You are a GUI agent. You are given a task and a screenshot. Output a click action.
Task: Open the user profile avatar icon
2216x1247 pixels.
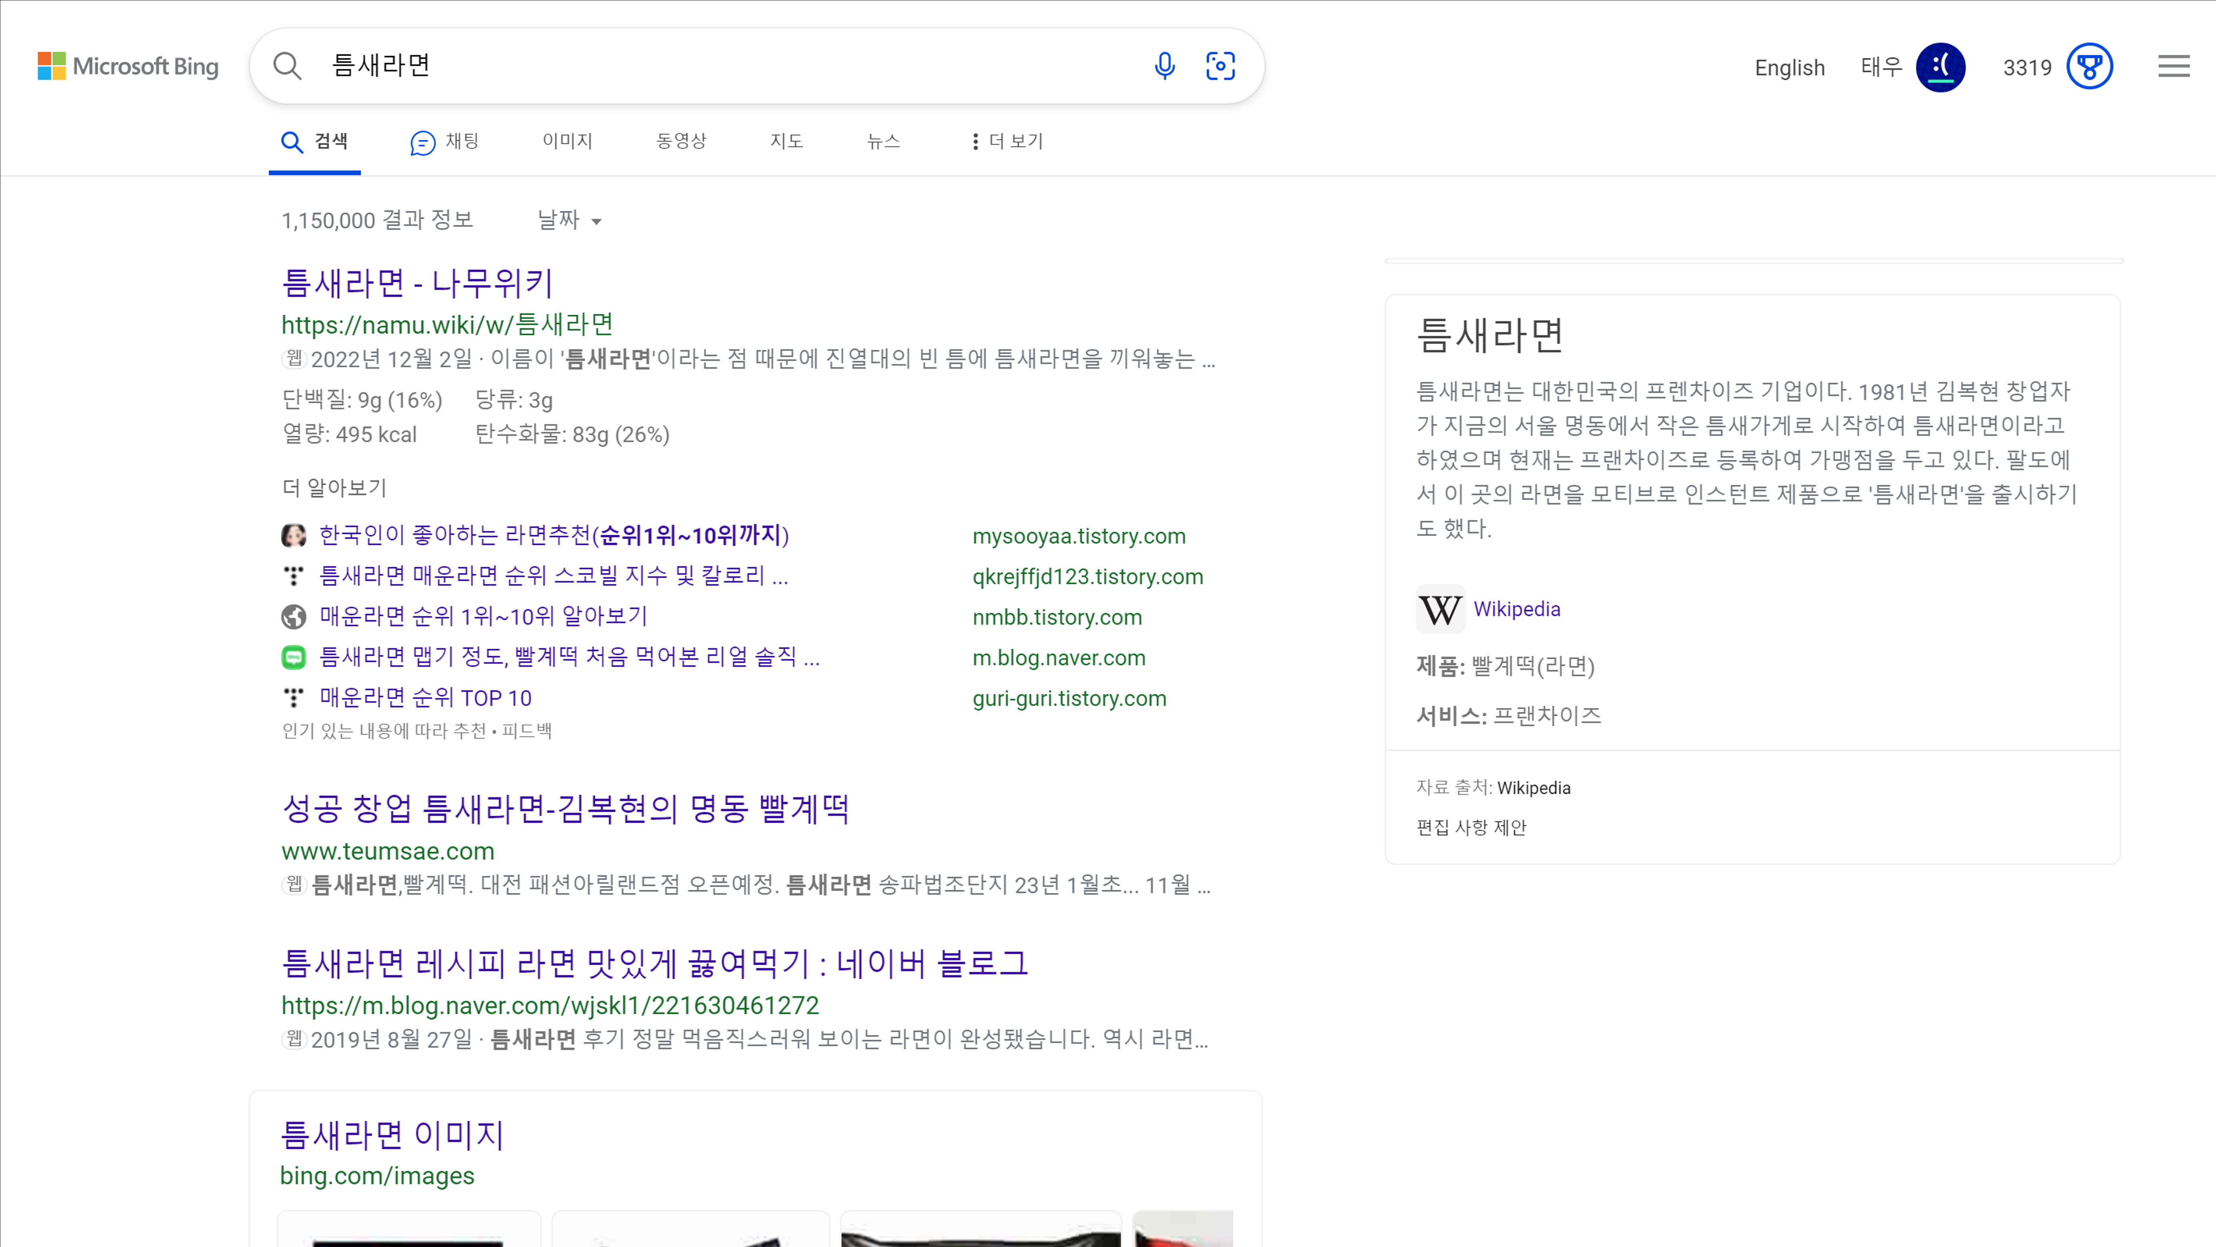(x=1940, y=67)
